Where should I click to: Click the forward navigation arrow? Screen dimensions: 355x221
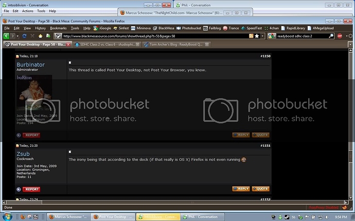coord(12,36)
